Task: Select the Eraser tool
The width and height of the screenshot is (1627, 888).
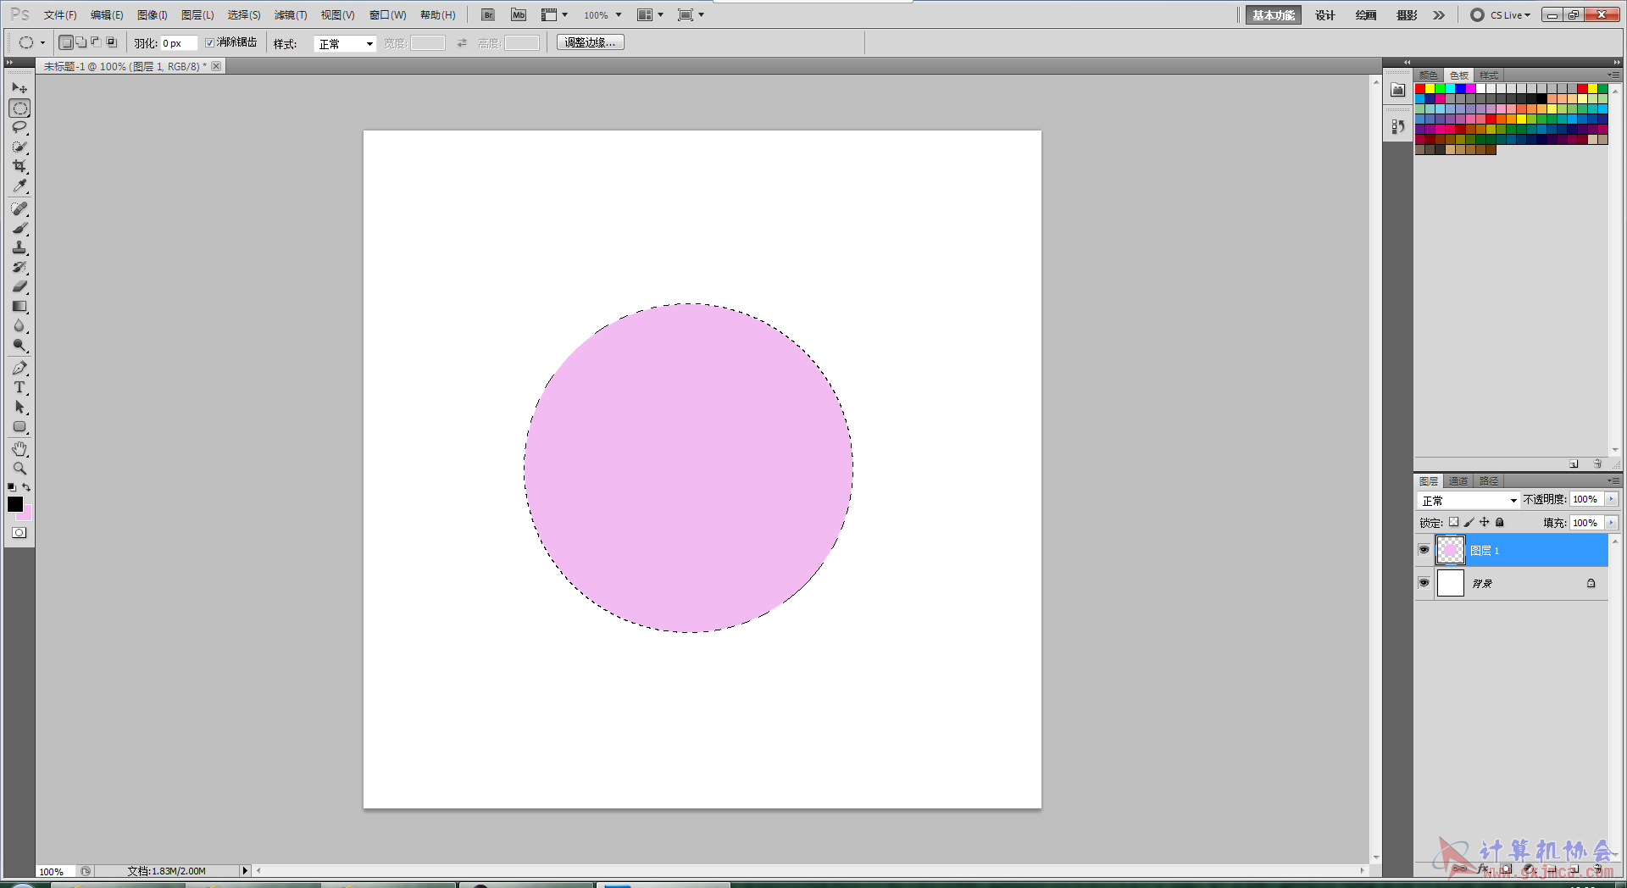Action: coord(19,286)
